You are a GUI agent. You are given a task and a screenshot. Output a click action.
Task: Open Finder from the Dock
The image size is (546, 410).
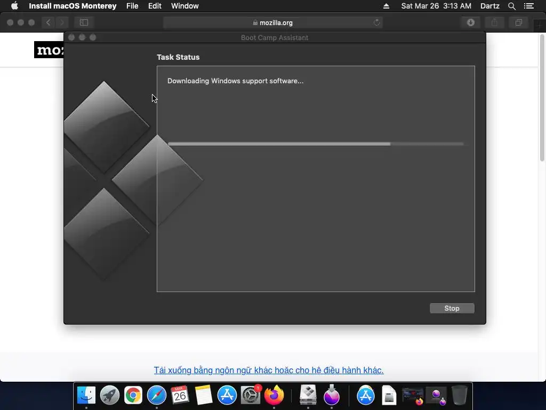(86, 395)
